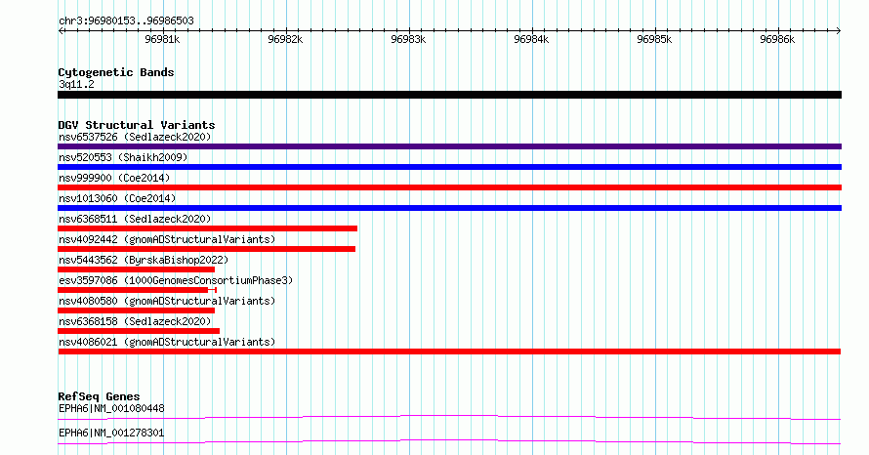Select the red nsv999900 variant bar

tap(449, 187)
